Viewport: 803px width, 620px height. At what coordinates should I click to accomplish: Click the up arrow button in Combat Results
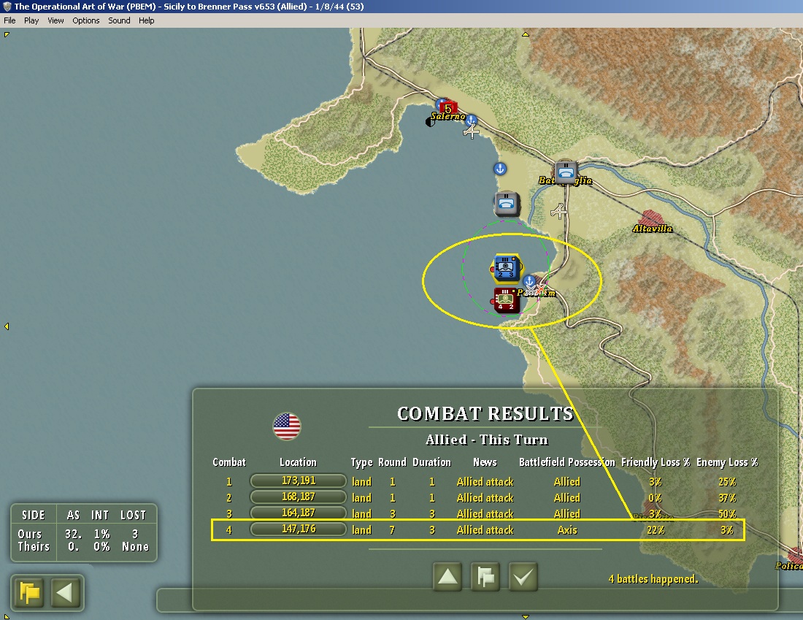click(447, 577)
